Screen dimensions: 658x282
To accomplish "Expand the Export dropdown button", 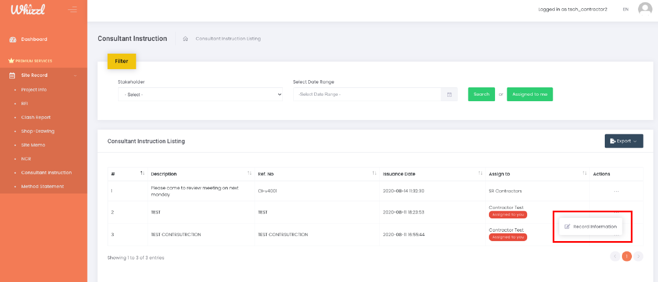I will [624, 141].
